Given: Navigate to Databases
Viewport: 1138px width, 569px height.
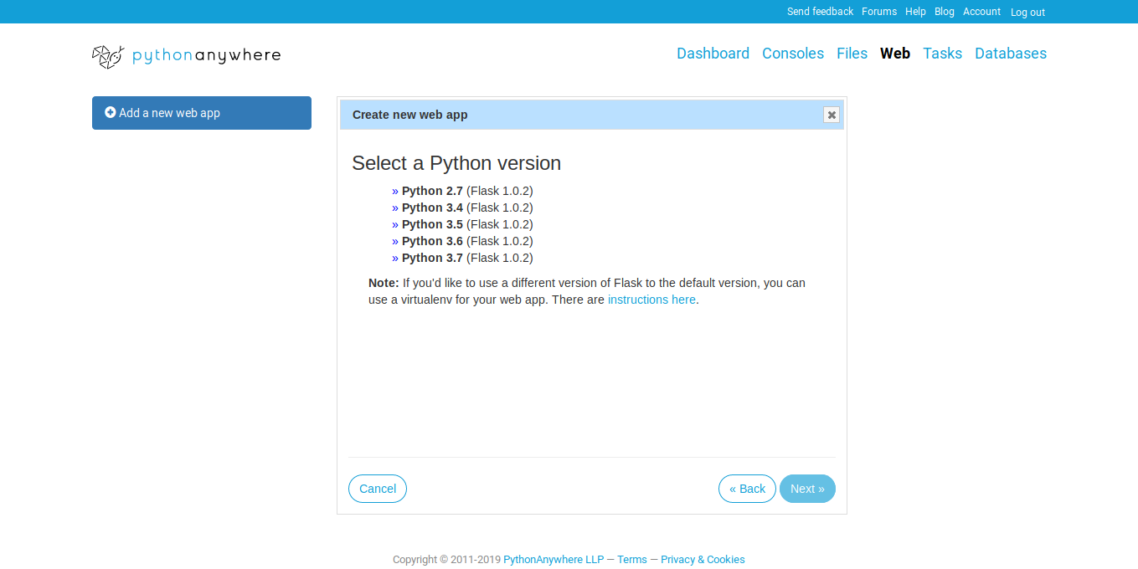Looking at the screenshot, I should click(1011, 54).
